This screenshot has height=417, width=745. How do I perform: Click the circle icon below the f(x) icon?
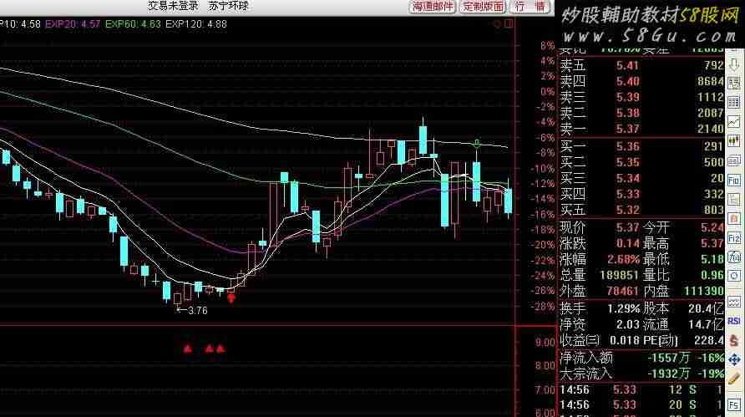(734, 277)
